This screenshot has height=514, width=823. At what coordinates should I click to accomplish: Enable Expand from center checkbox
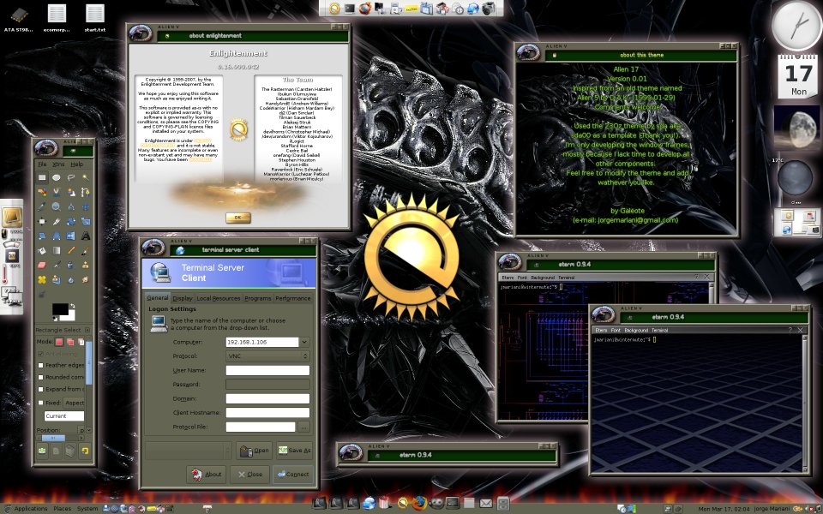(x=40, y=389)
